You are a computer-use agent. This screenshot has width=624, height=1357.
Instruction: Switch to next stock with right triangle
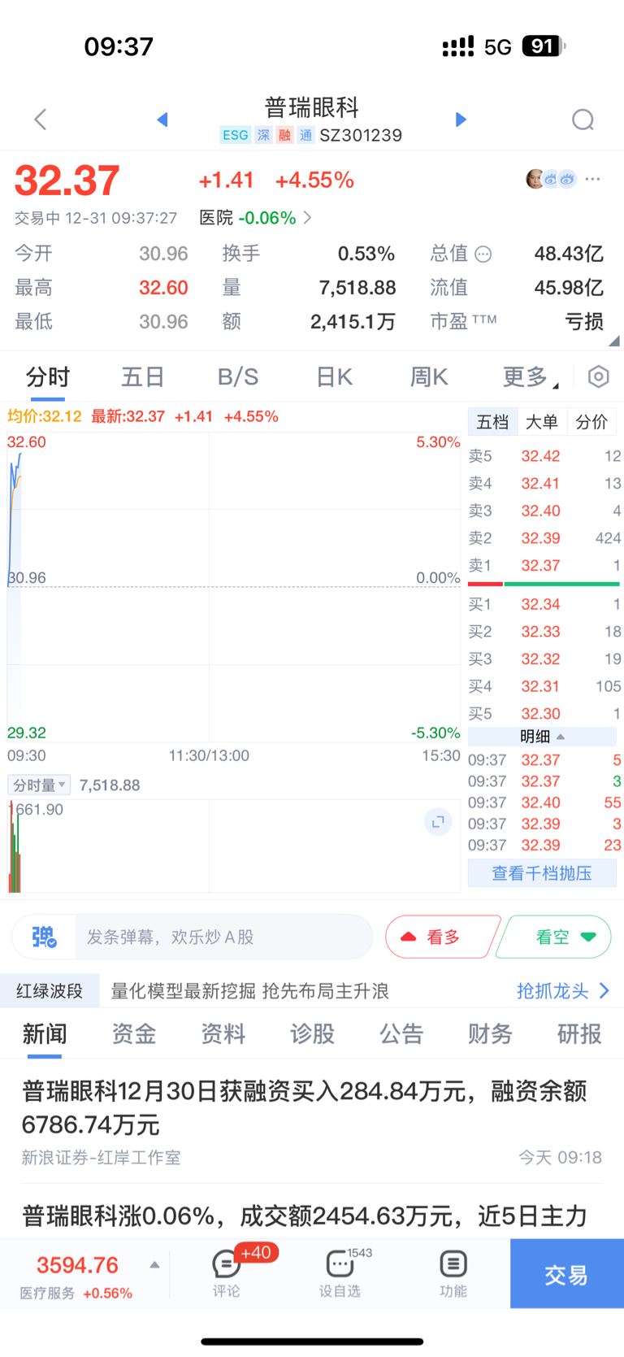pos(461,120)
